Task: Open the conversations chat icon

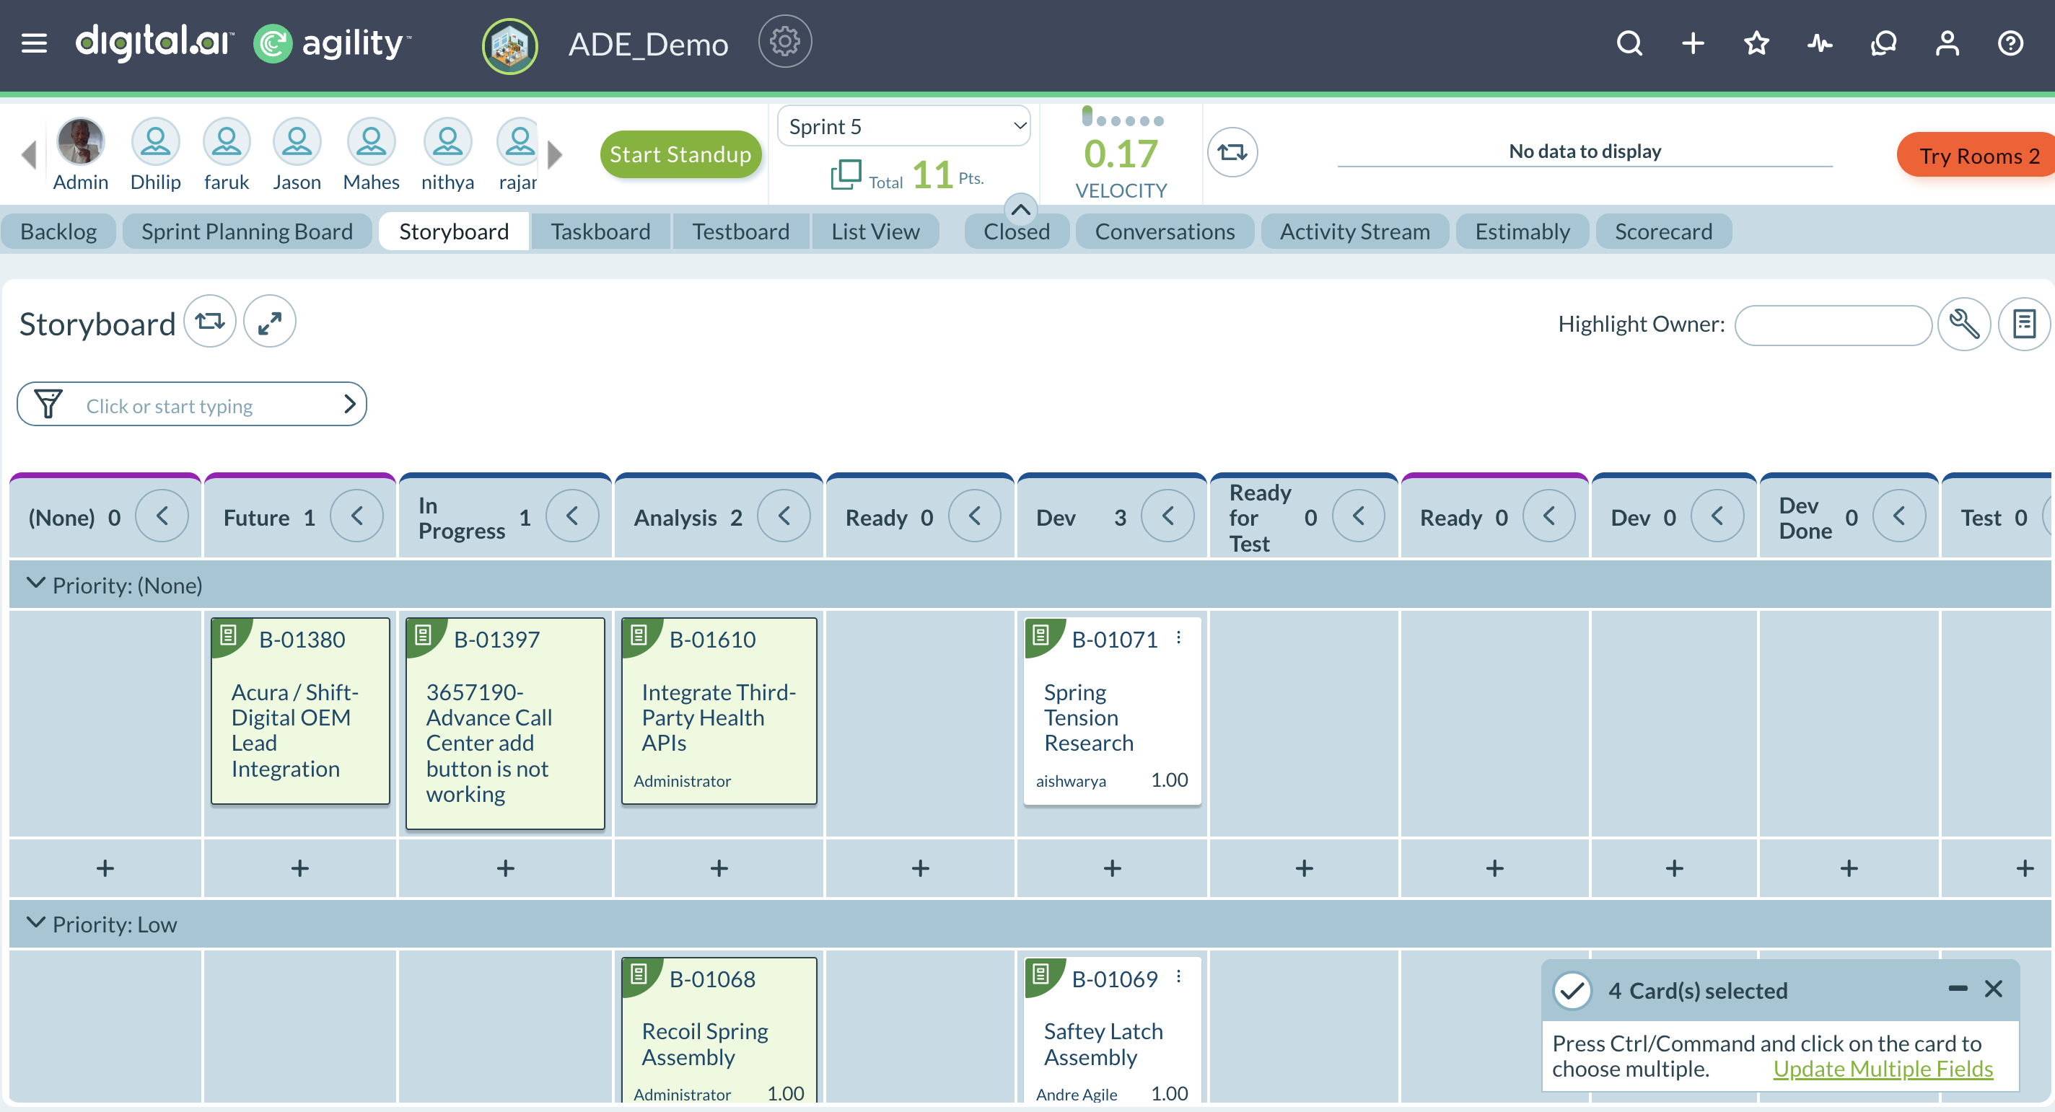Action: pyautogui.click(x=1883, y=43)
